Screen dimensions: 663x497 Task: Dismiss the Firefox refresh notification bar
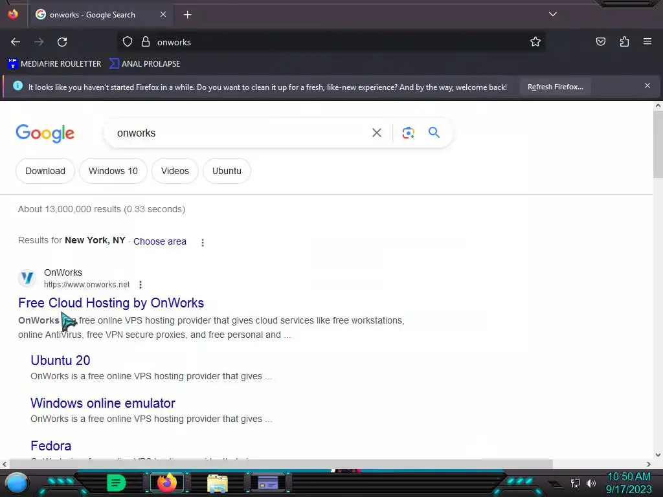647,86
